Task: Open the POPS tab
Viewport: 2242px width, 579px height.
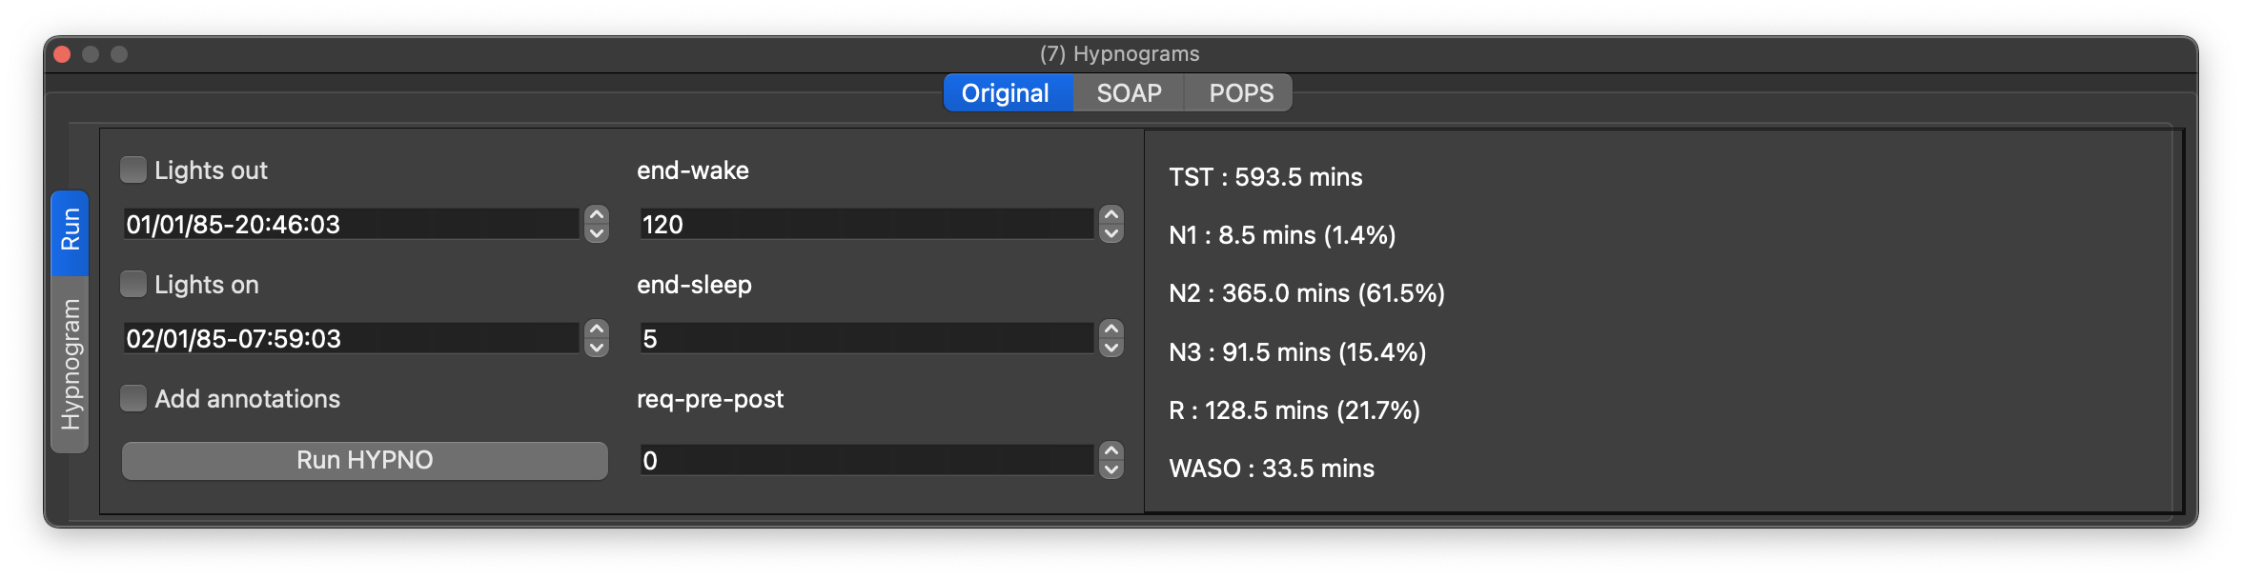Action: click(1240, 93)
